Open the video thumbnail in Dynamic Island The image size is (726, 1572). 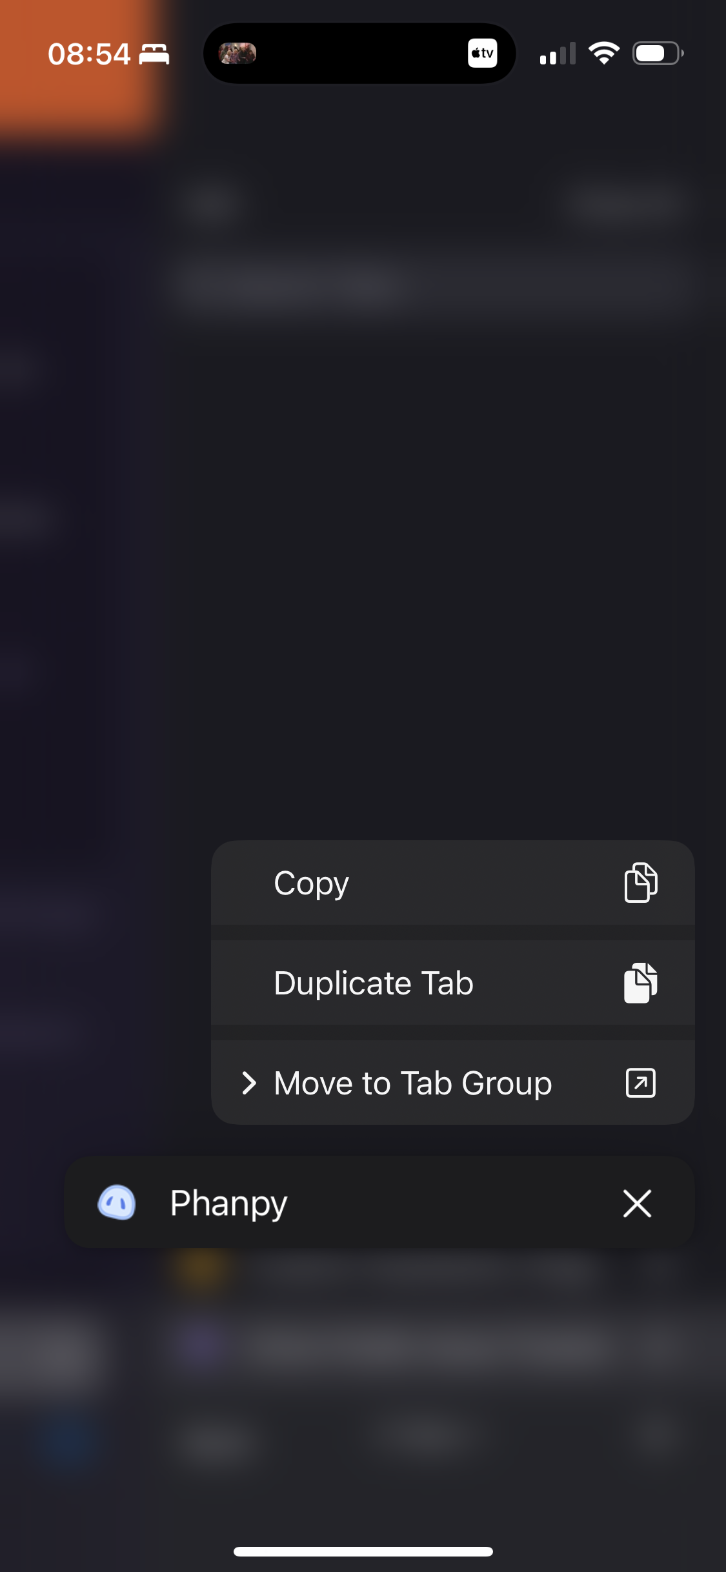[237, 53]
